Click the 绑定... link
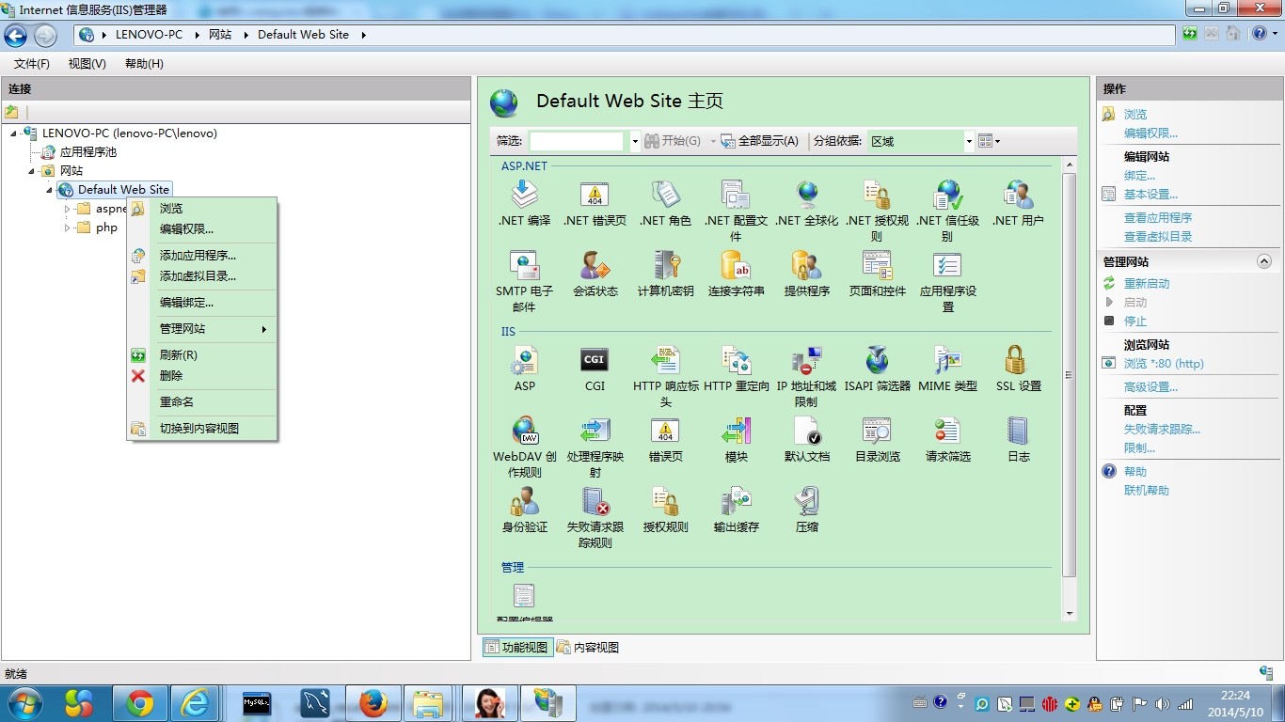1285x722 pixels. (1139, 176)
